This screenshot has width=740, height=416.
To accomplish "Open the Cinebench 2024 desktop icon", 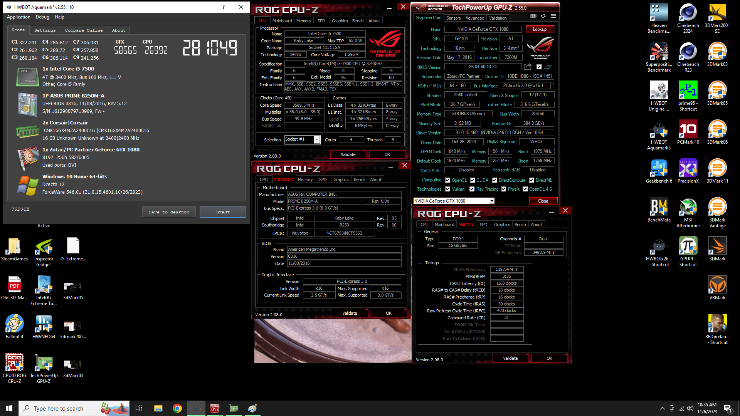I will pos(688,18).
